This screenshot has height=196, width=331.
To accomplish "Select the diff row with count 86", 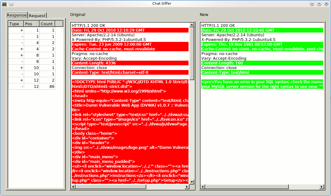I will pyautogui.click(x=32, y=87).
